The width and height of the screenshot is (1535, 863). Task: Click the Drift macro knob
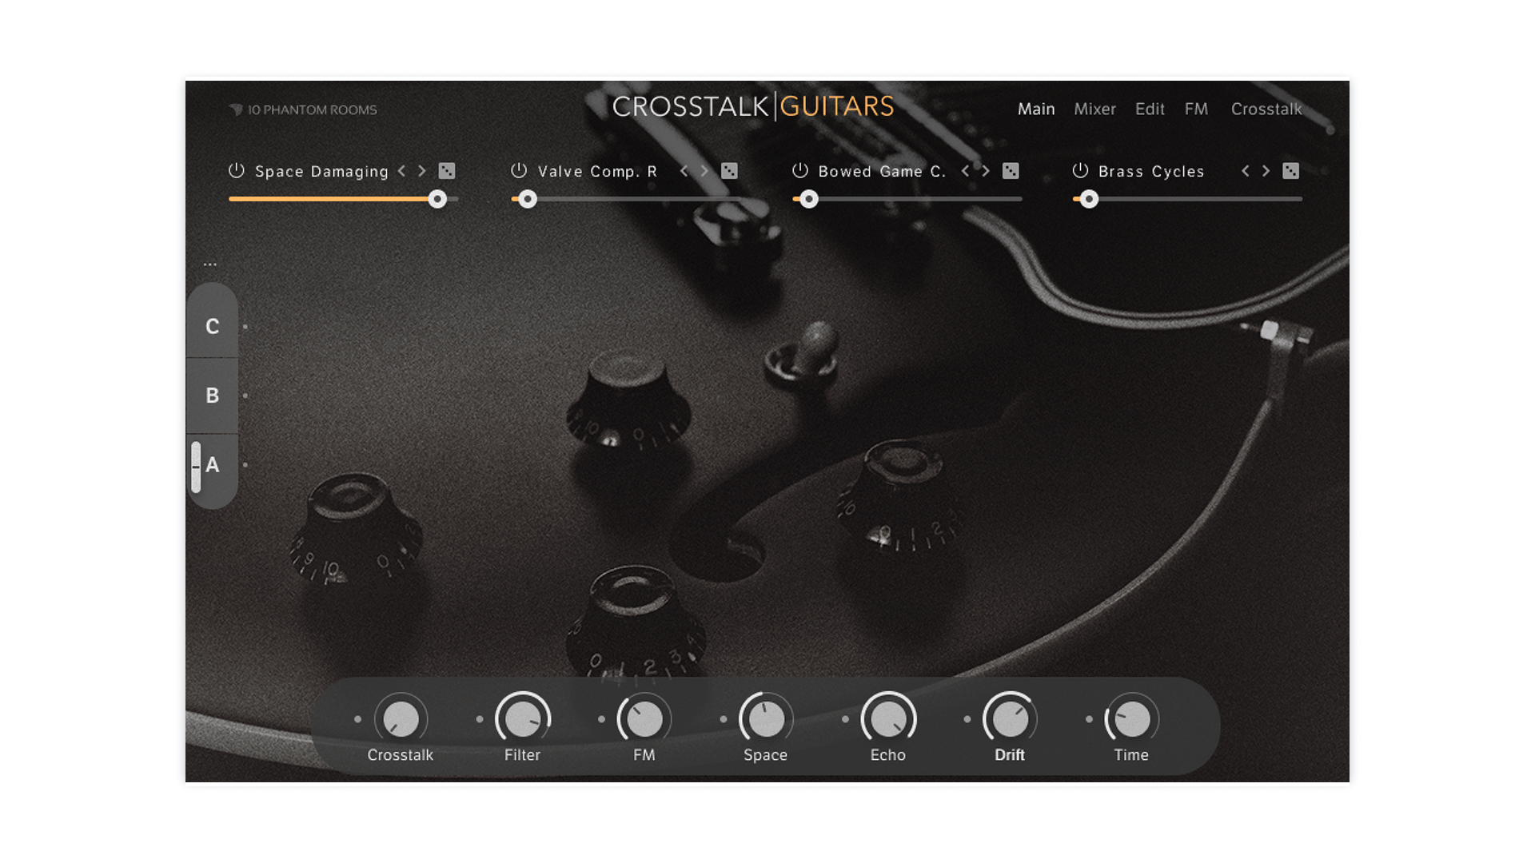1010,718
